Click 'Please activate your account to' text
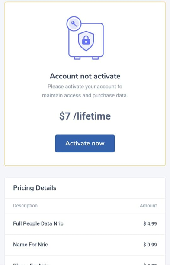Screen dimensions: 170x265 tap(85, 87)
